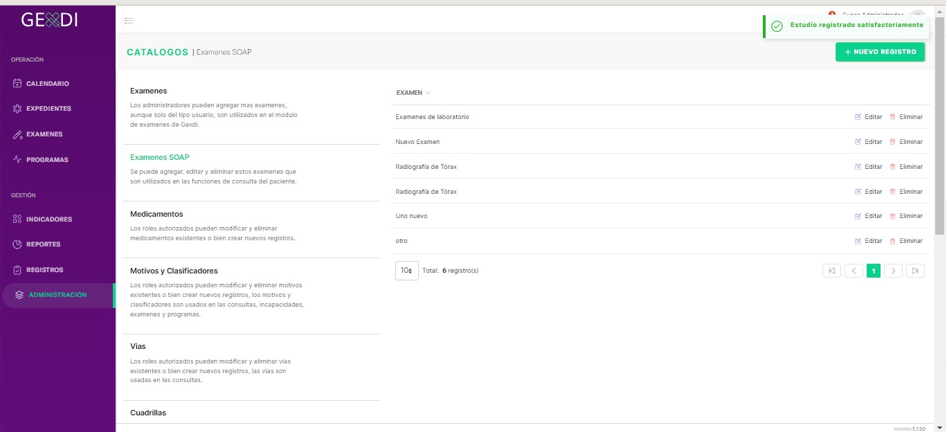The image size is (947, 432).
Task: Click the Programas pulse icon
Action: point(18,160)
